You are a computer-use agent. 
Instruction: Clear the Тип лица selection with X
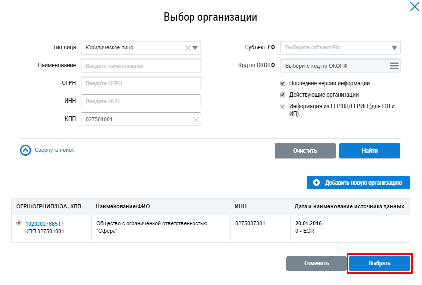click(x=188, y=48)
